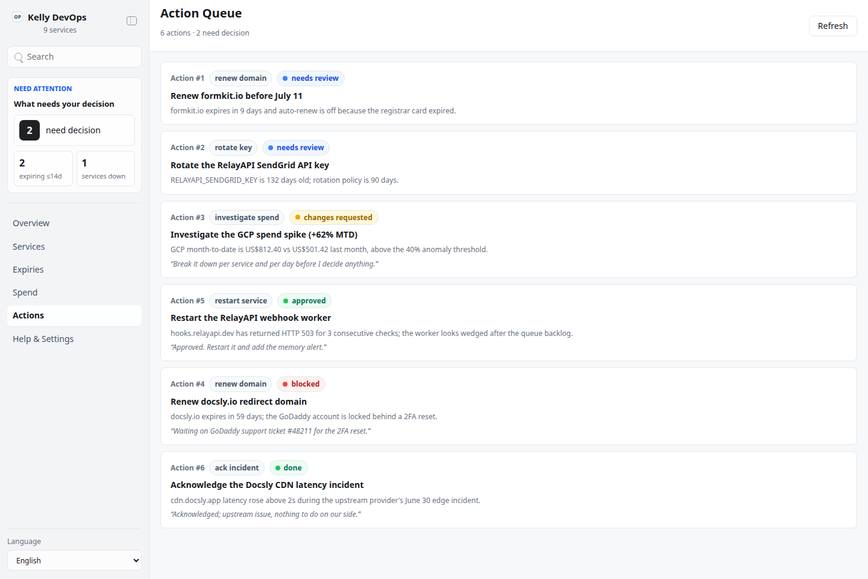Click needs review badge on Action #2
This screenshot has width=868, height=579.
296,148
